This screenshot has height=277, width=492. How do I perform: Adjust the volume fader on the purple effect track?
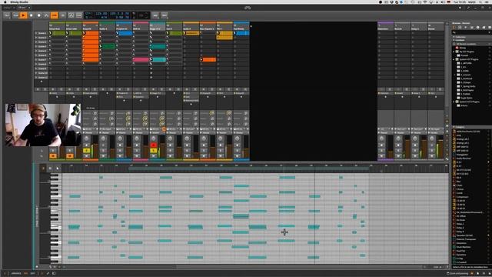coord(391,146)
